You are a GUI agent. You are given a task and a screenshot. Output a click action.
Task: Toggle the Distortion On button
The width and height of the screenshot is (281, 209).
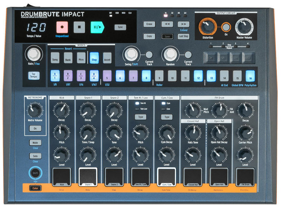point(226,27)
